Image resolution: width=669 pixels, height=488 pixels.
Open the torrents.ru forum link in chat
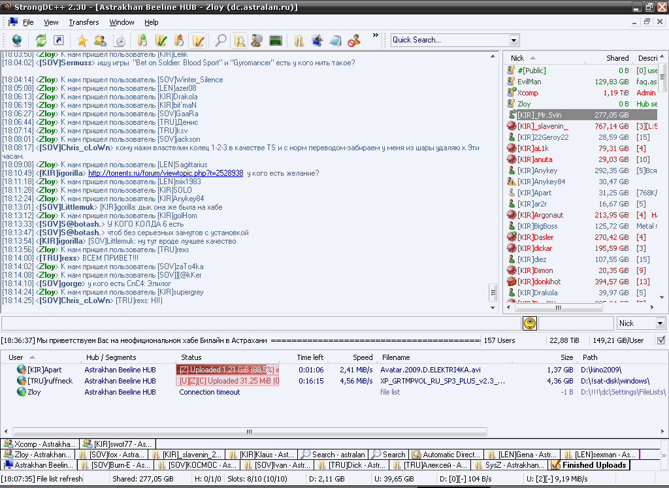(x=165, y=173)
